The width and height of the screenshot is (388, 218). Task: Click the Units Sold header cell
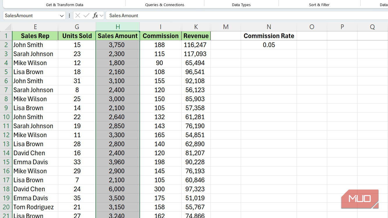[77, 36]
